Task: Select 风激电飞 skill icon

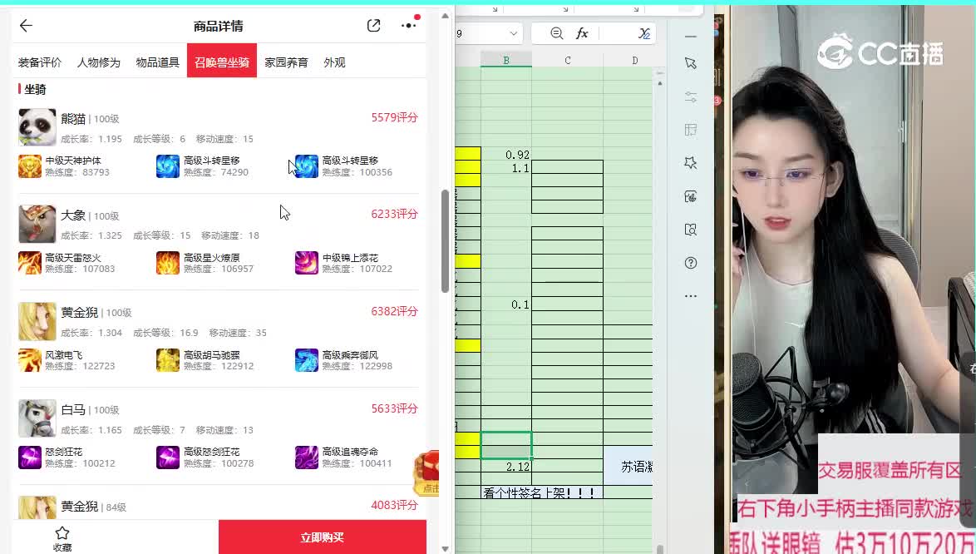Action: tap(30, 360)
